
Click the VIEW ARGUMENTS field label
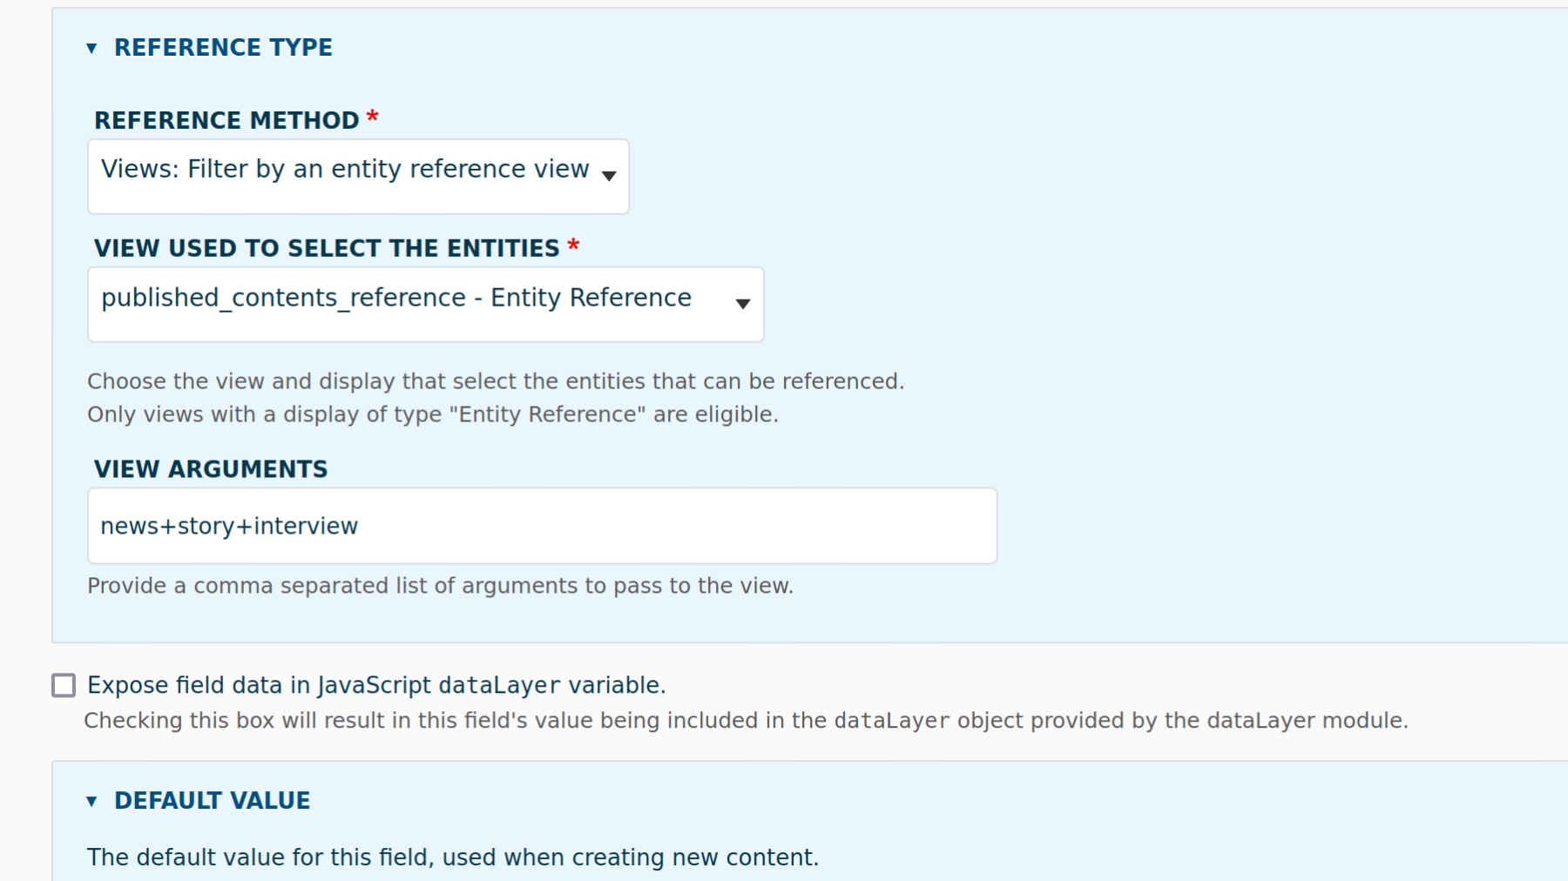211,469
